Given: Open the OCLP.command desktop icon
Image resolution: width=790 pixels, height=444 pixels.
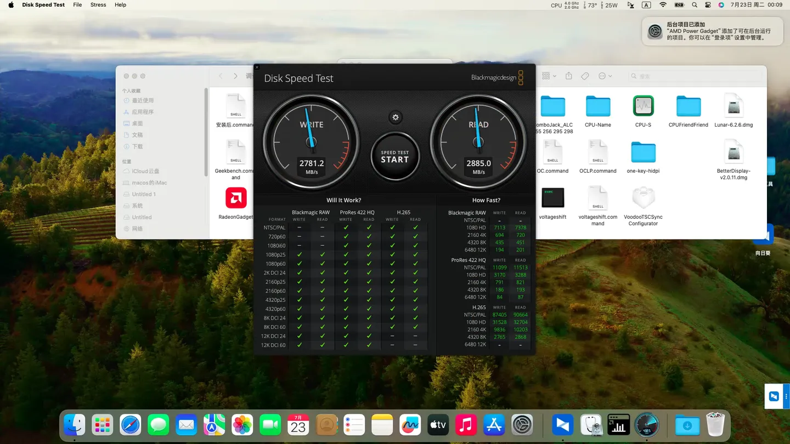Looking at the screenshot, I should (x=598, y=152).
